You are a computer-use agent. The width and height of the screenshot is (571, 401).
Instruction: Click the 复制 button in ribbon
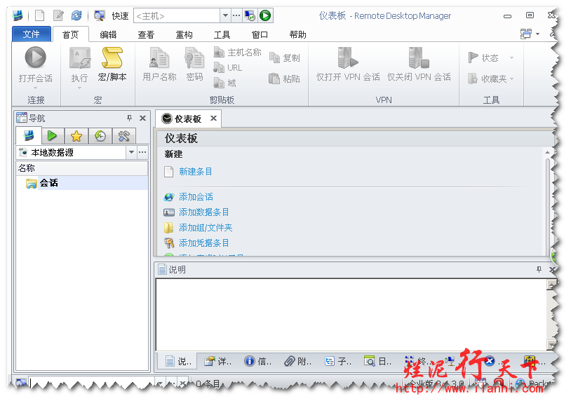[x=284, y=57]
